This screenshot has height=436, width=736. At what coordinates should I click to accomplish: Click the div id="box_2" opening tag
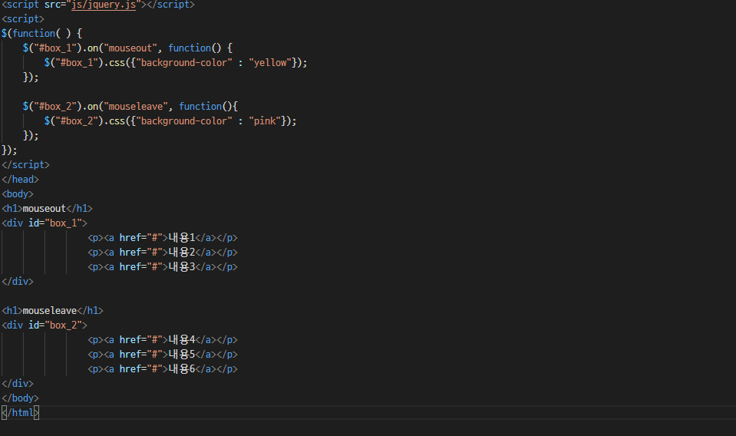[45, 325]
